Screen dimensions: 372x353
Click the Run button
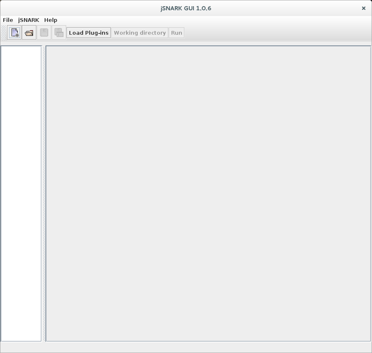tap(176, 33)
